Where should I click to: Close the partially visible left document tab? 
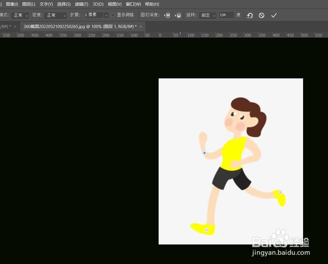click(x=15, y=27)
